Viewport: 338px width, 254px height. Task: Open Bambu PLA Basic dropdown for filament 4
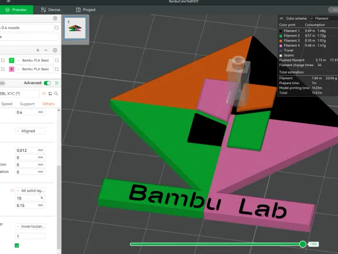pos(34,69)
